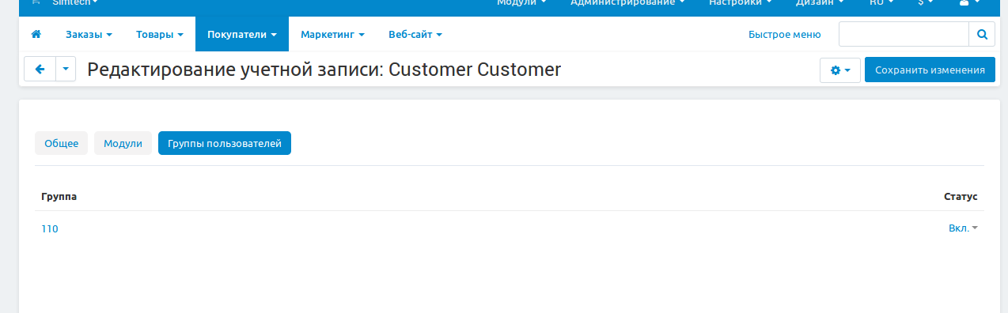Change group 110 status via Вкл. dropdown
The width and height of the screenshot is (1008, 313).
(963, 228)
